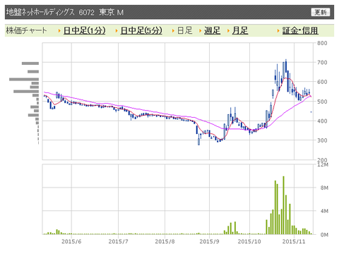Image resolution: width=339 pixels, height=256 pixels.
Task: Click the 400 price axis label
Action: [322, 121]
